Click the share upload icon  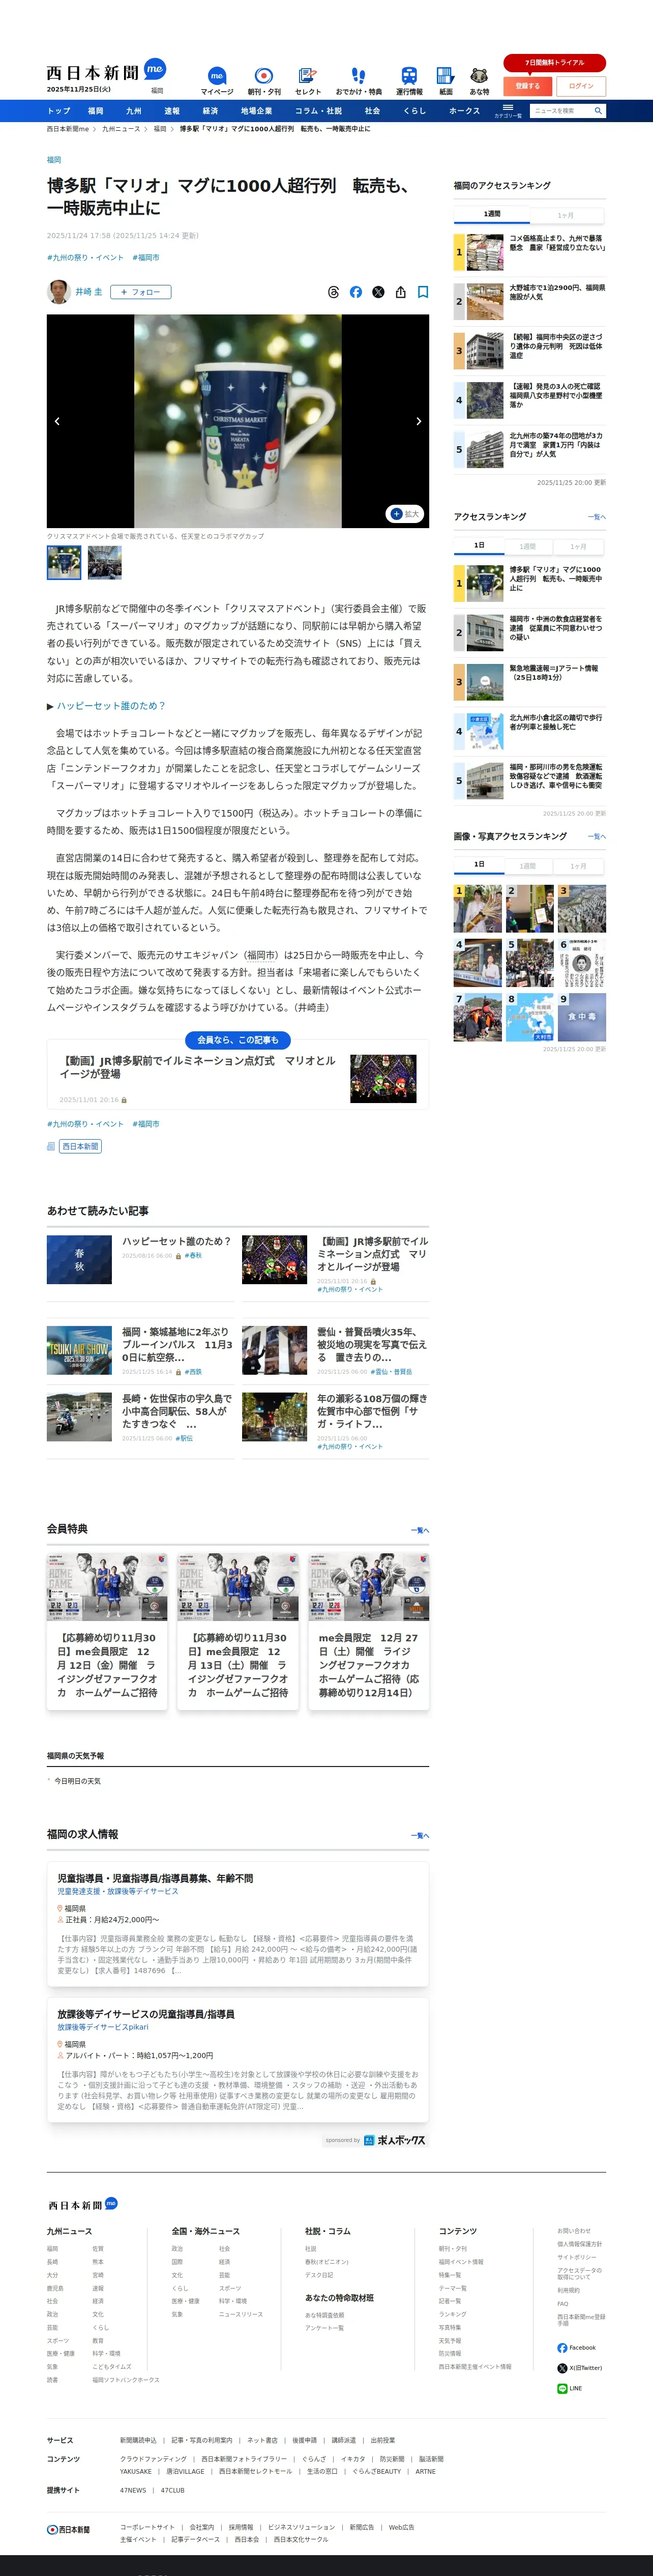400,292
